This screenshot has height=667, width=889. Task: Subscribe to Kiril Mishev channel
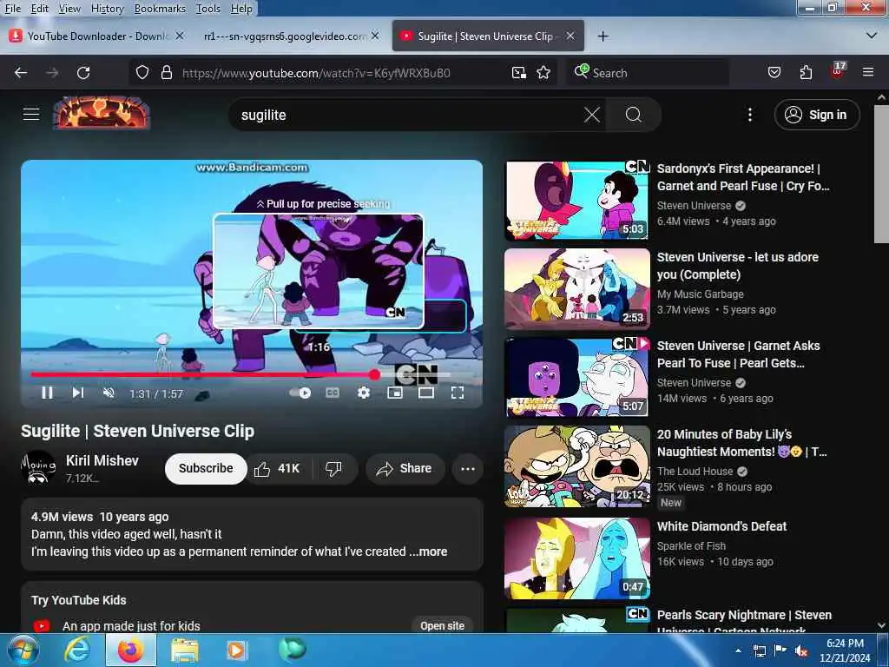[x=206, y=468]
